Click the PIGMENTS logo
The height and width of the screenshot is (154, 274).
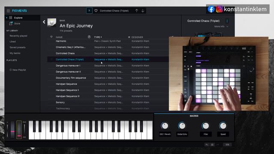click(x=19, y=11)
